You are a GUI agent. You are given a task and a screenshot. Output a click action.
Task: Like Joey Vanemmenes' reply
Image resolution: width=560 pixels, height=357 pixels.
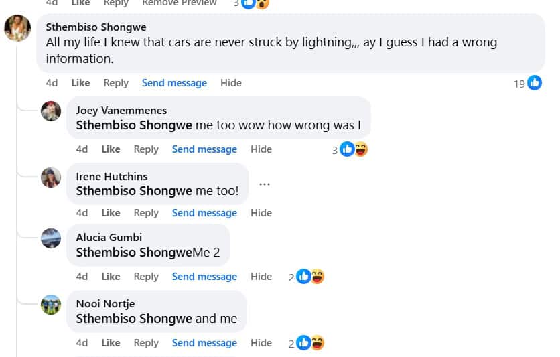[111, 149]
